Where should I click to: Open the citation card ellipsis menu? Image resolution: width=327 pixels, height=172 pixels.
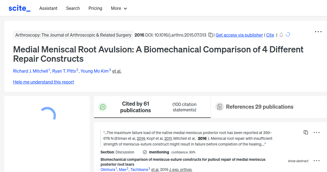pyautogui.click(x=316, y=132)
